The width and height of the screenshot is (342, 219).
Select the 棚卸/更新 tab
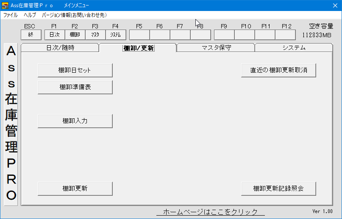pos(138,48)
